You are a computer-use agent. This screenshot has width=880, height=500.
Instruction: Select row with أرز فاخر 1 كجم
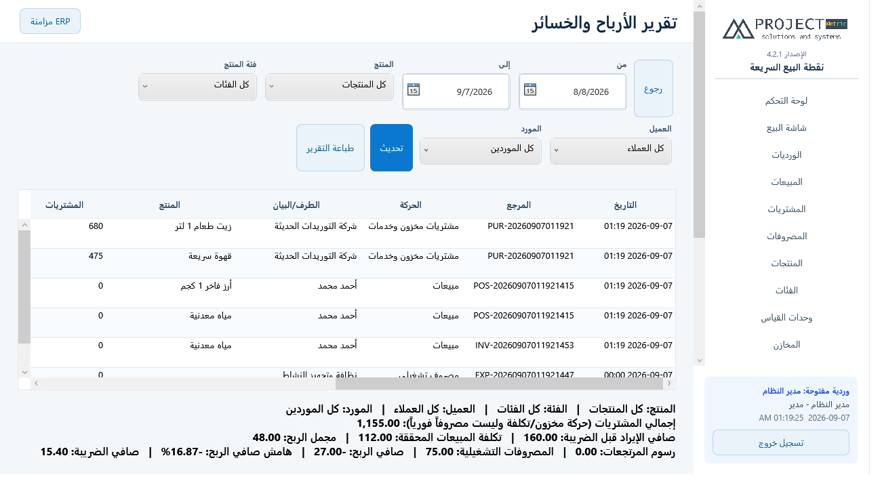(x=353, y=293)
